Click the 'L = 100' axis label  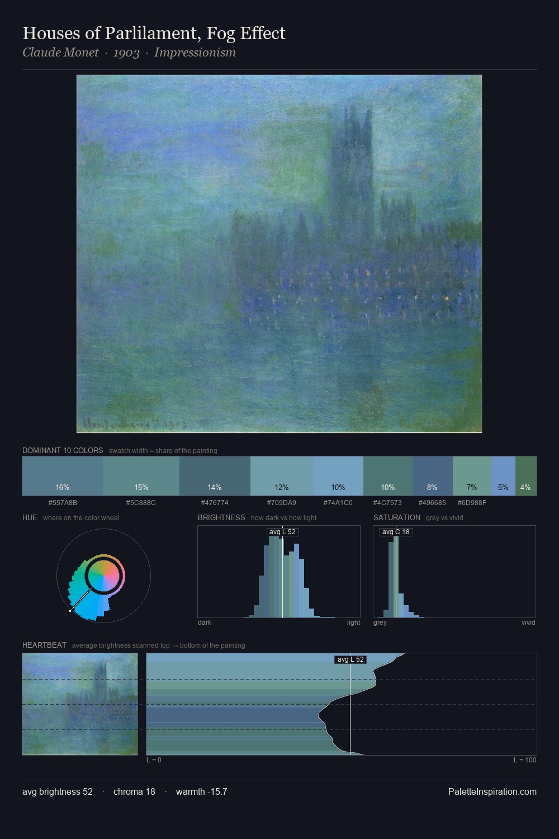click(525, 760)
